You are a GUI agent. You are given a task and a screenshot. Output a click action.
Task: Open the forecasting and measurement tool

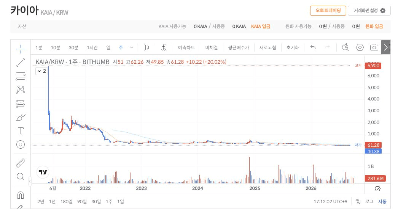click(21, 104)
